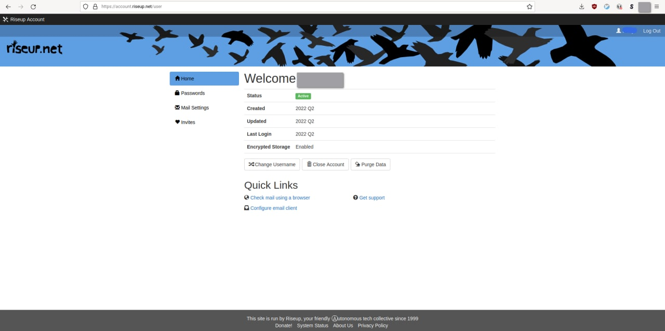The height and width of the screenshot is (331, 665).
Task: Open the Home sidebar section
Action: click(x=204, y=78)
